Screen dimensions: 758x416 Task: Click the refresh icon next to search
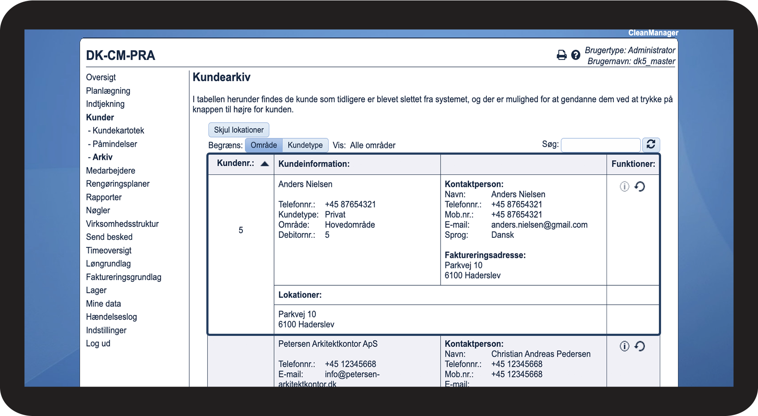(651, 145)
